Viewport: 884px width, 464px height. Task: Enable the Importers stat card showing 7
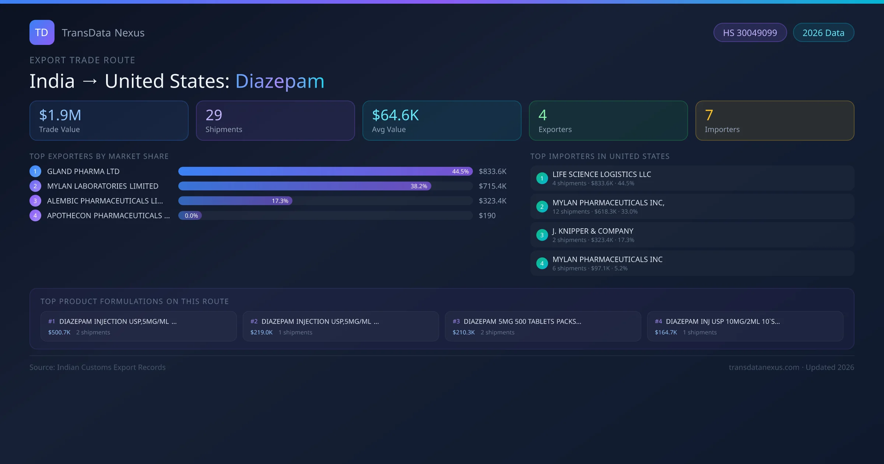(775, 120)
